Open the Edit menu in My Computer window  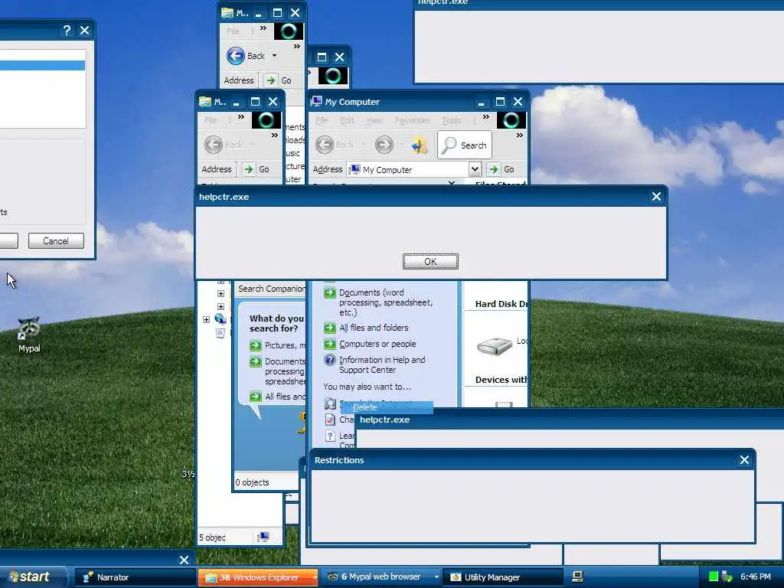coord(347,120)
